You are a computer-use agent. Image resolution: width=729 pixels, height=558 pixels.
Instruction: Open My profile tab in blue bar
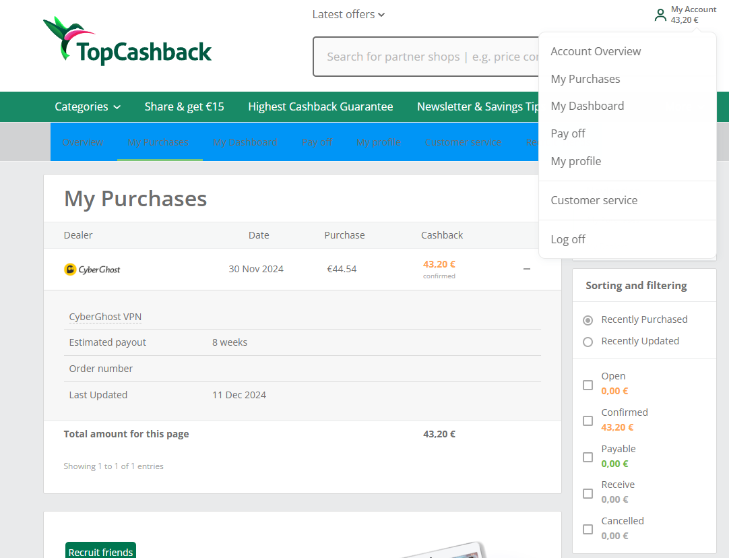coord(379,142)
